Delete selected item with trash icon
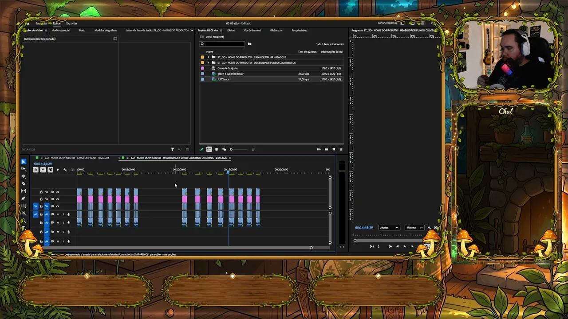The height and width of the screenshot is (319, 568). tap(341, 149)
